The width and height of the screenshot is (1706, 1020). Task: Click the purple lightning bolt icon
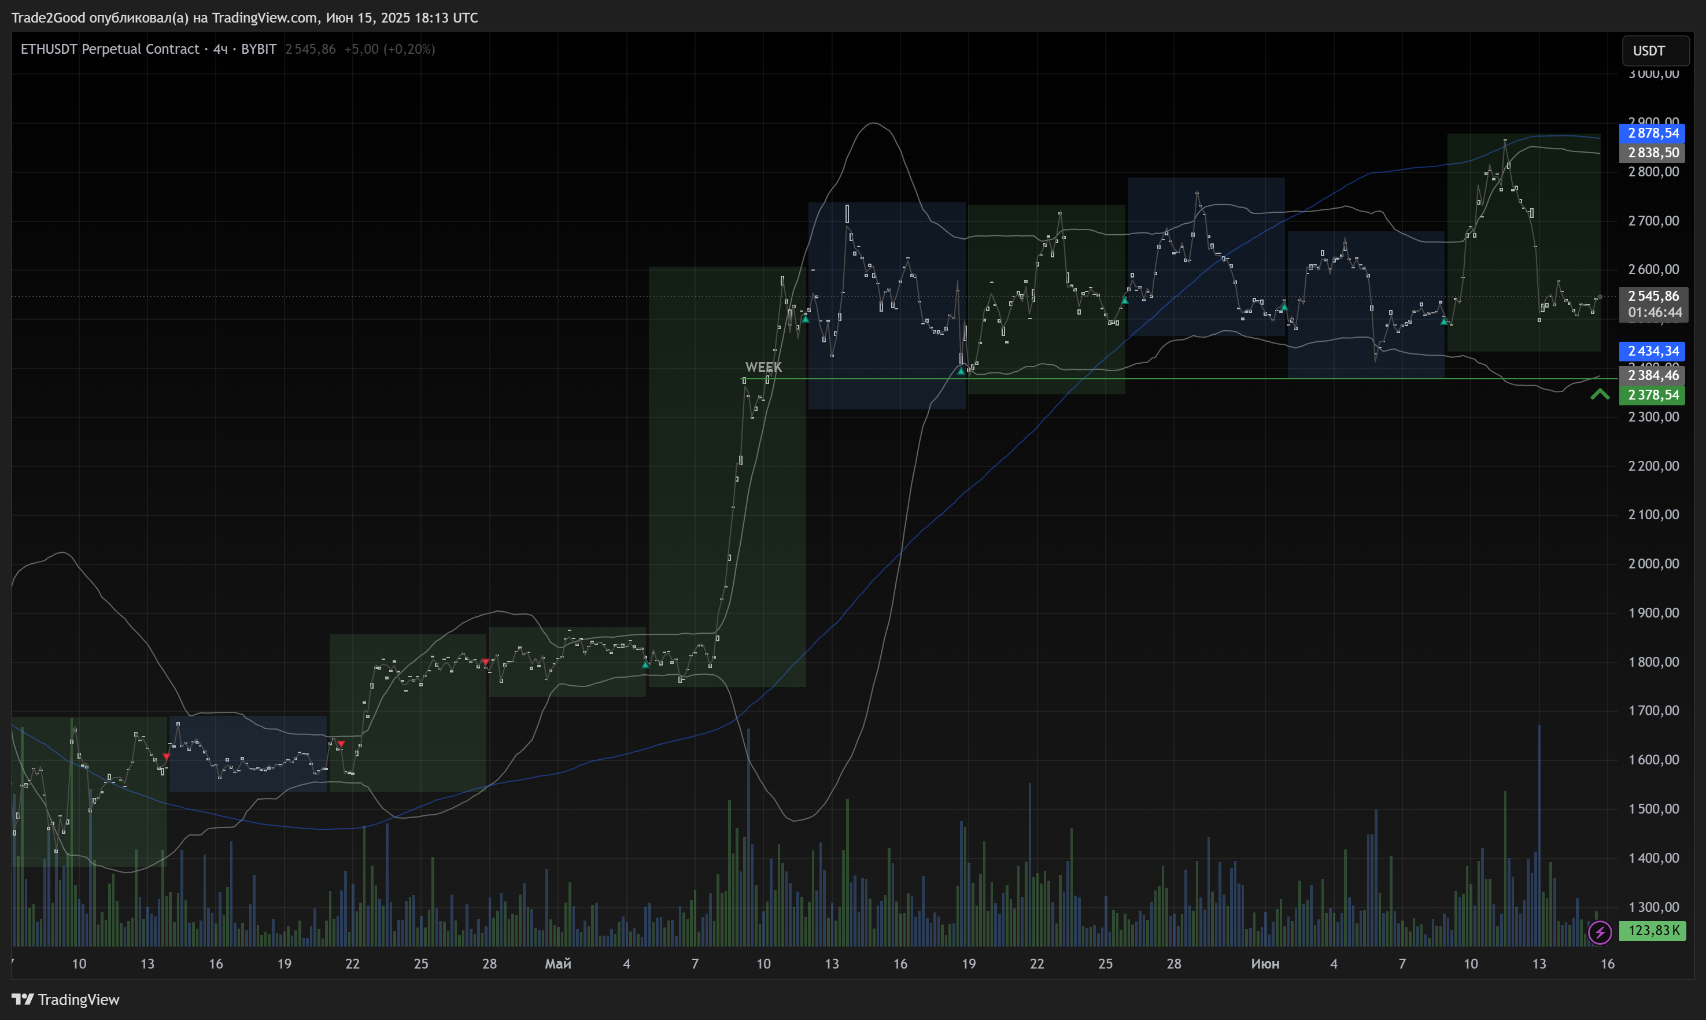point(1600,932)
